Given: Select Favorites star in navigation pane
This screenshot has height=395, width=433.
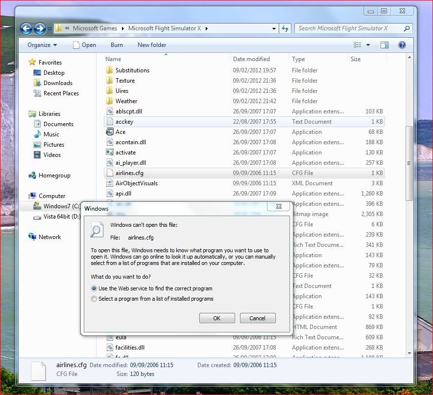Looking at the screenshot, I should (x=32, y=62).
